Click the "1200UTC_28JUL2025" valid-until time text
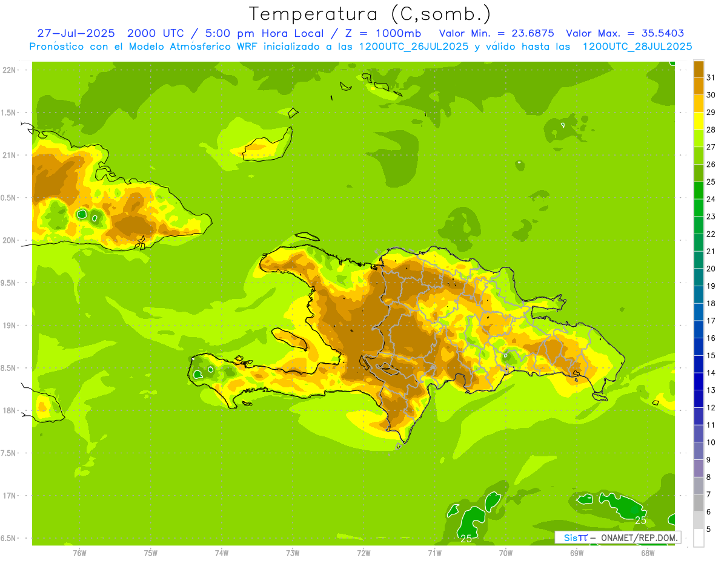The width and height of the screenshot is (727, 561). [x=637, y=47]
